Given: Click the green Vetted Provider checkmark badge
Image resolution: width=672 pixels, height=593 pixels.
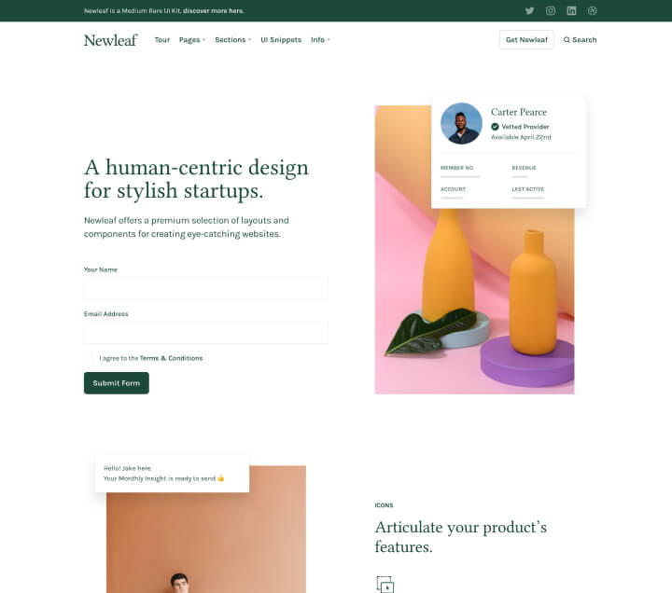Looking at the screenshot, I should click(x=495, y=126).
